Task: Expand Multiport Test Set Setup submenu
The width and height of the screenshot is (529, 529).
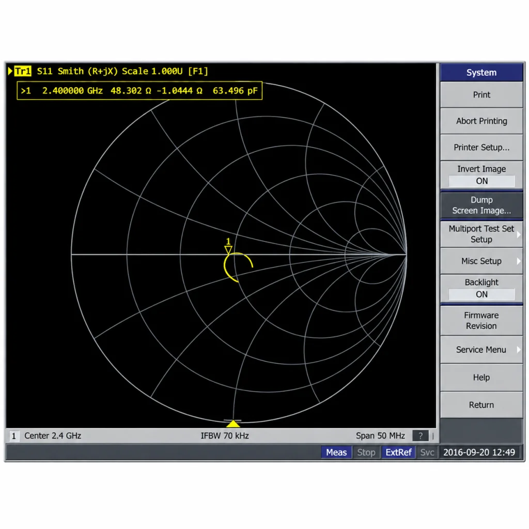Action: coord(481,234)
